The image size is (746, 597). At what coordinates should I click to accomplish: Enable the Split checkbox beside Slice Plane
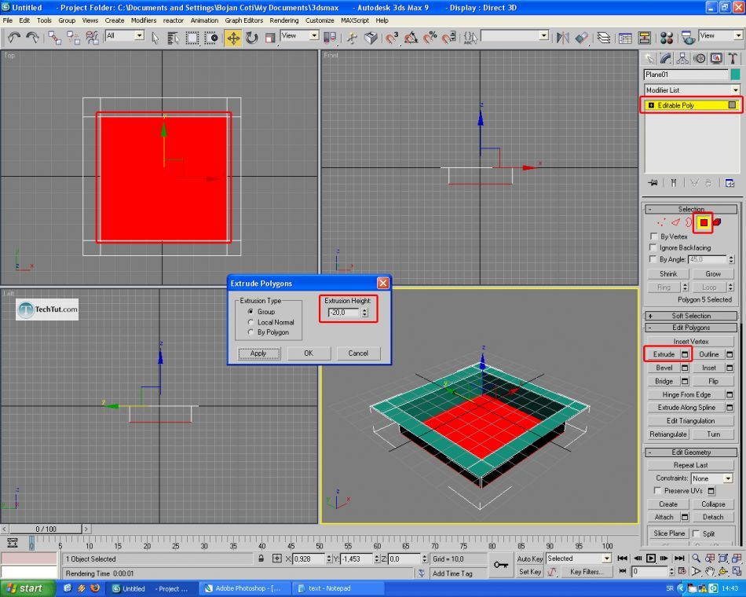pos(696,533)
